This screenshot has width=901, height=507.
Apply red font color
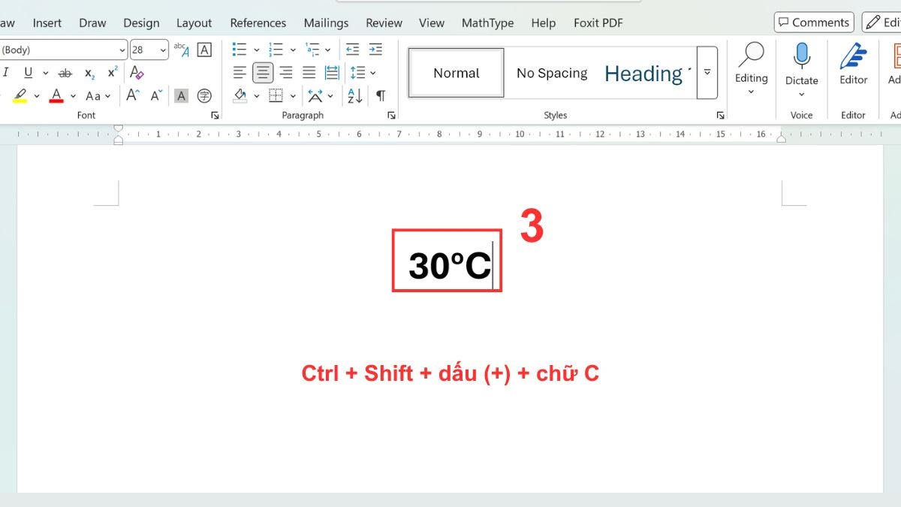(56, 96)
